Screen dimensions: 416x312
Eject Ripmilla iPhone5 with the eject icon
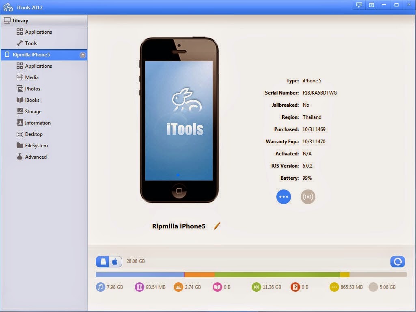point(82,55)
